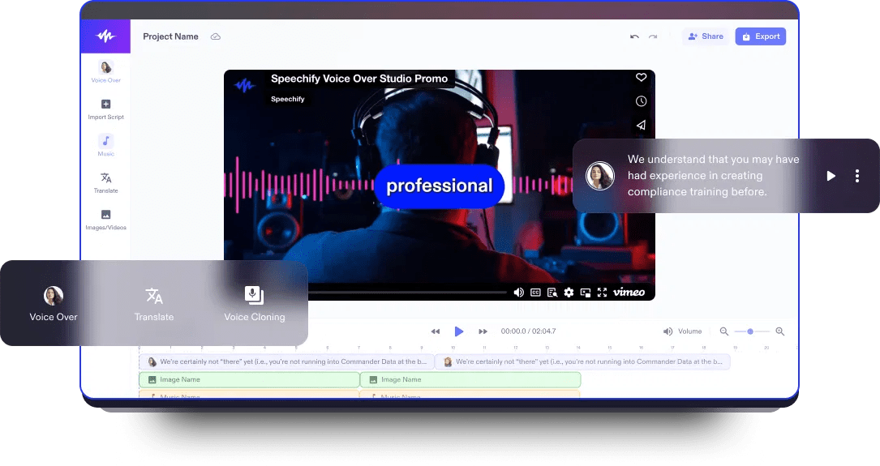Play the timeline

[x=458, y=331]
